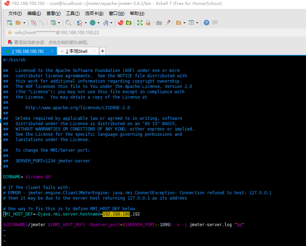Click the apache.org LICENSE-2.0 URL text
The image size is (306, 246).
78,108
